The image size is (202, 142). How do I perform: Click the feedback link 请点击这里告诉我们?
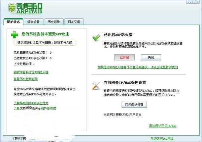tap(164, 67)
